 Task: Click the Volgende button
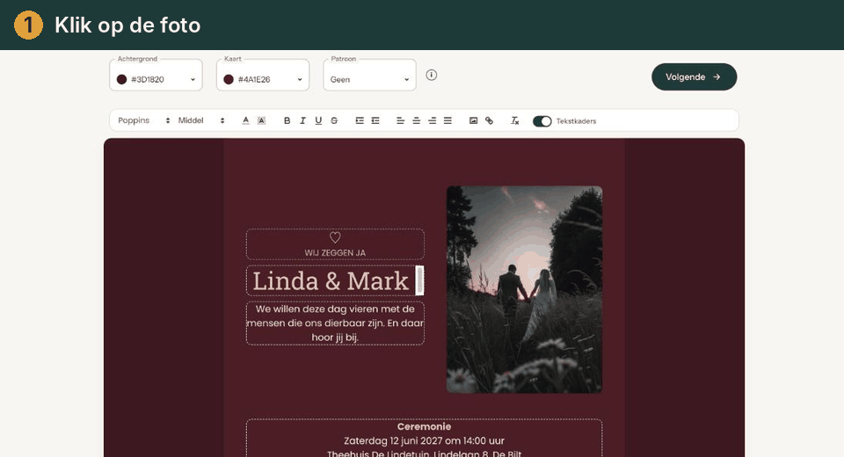tap(694, 77)
